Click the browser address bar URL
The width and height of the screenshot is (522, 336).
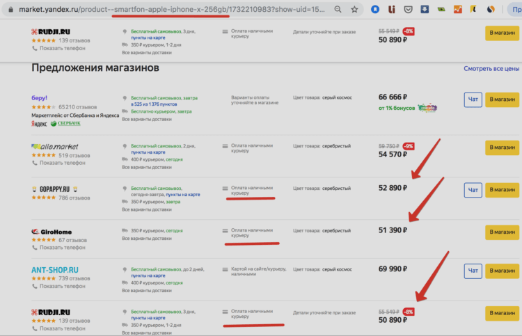[172, 9]
